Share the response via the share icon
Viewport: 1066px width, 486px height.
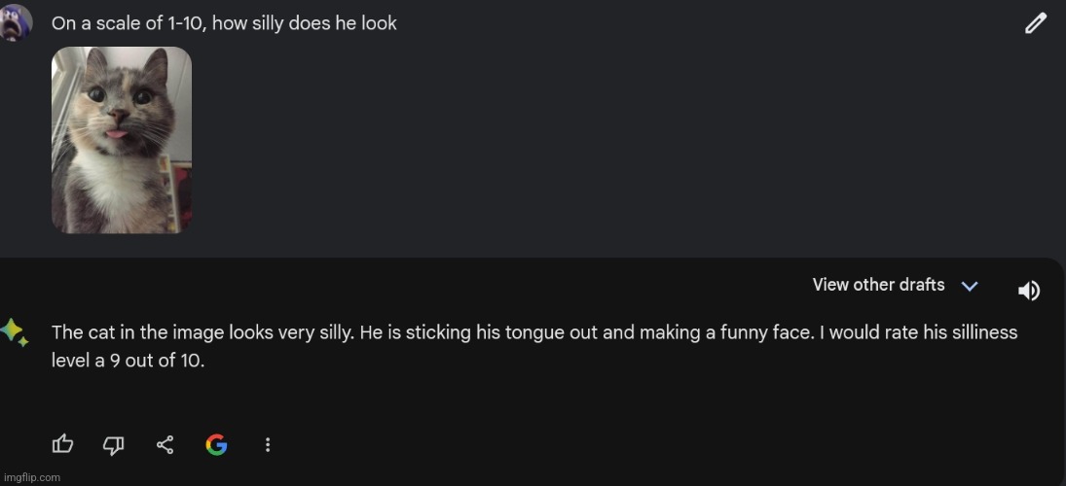(165, 444)
